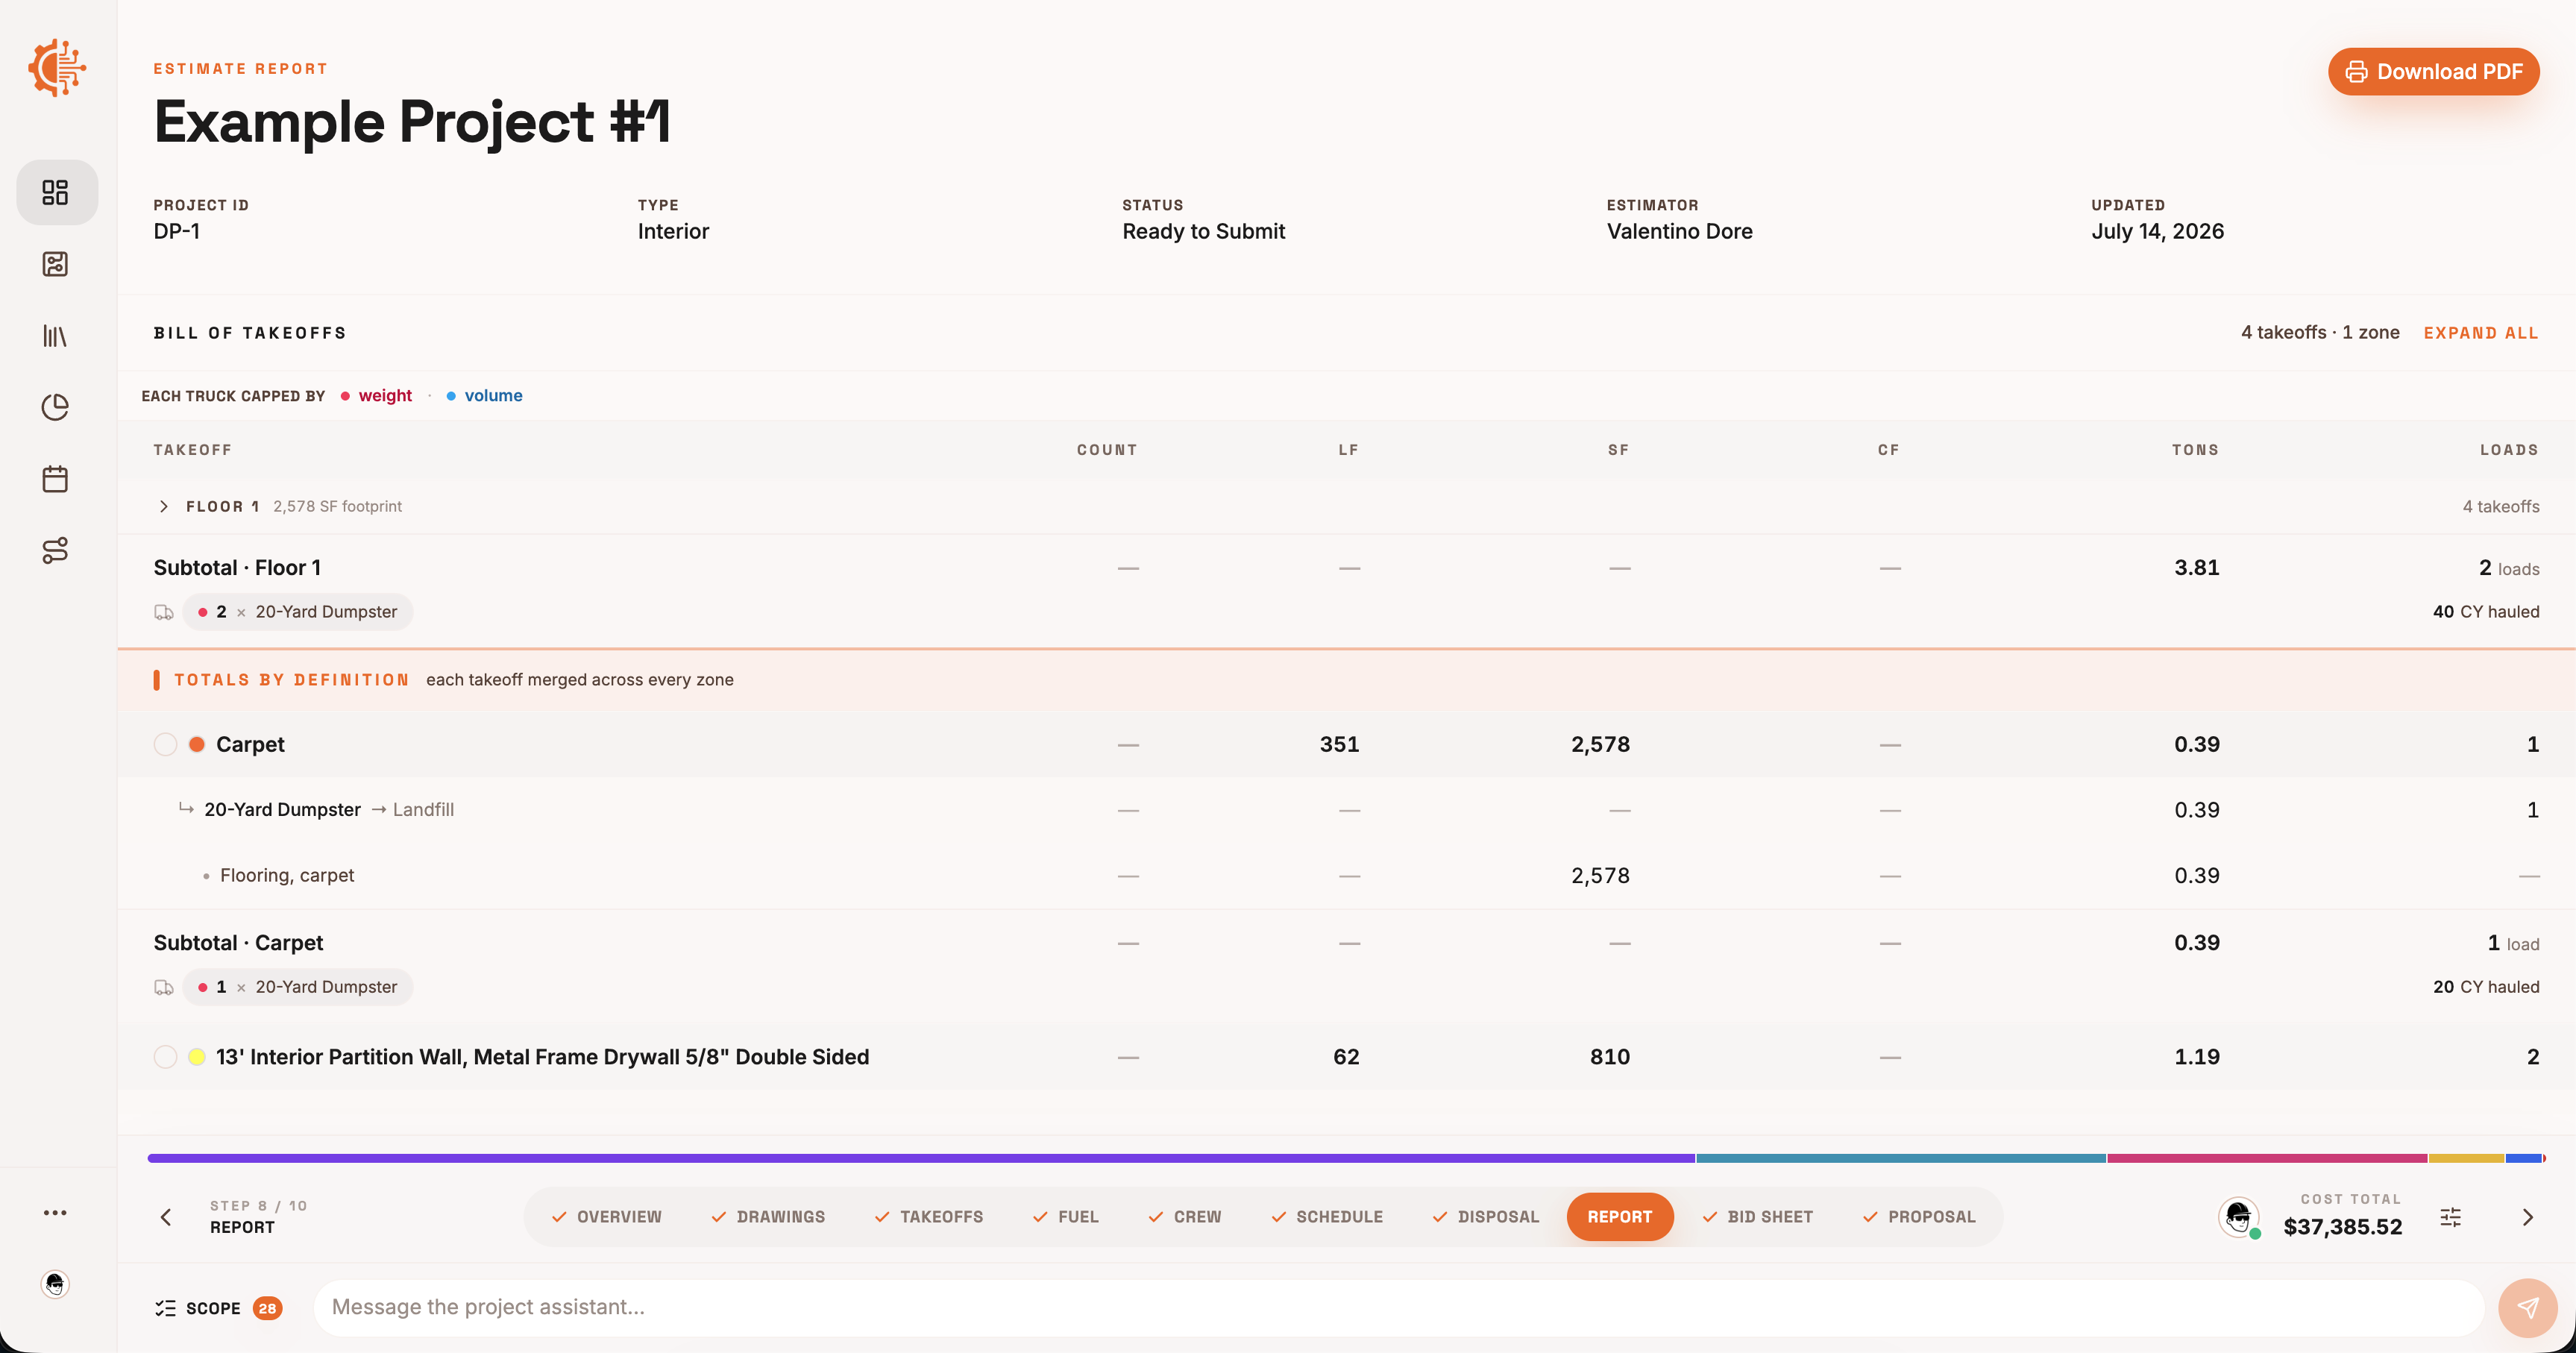This screenshot has height=1353, width=2576.
Task: Open user avatar at sidebar bottom
Action: click(x=56, y=1284)
